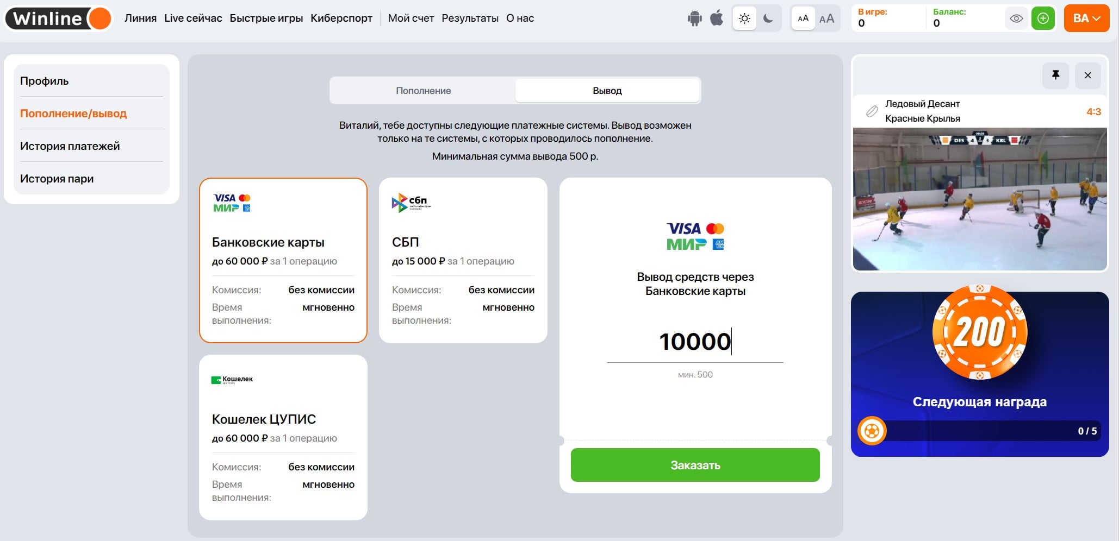Screen dimensions: 1119x541
Task: Click the orange 200 bonus chip
Action: click(979, 331)
